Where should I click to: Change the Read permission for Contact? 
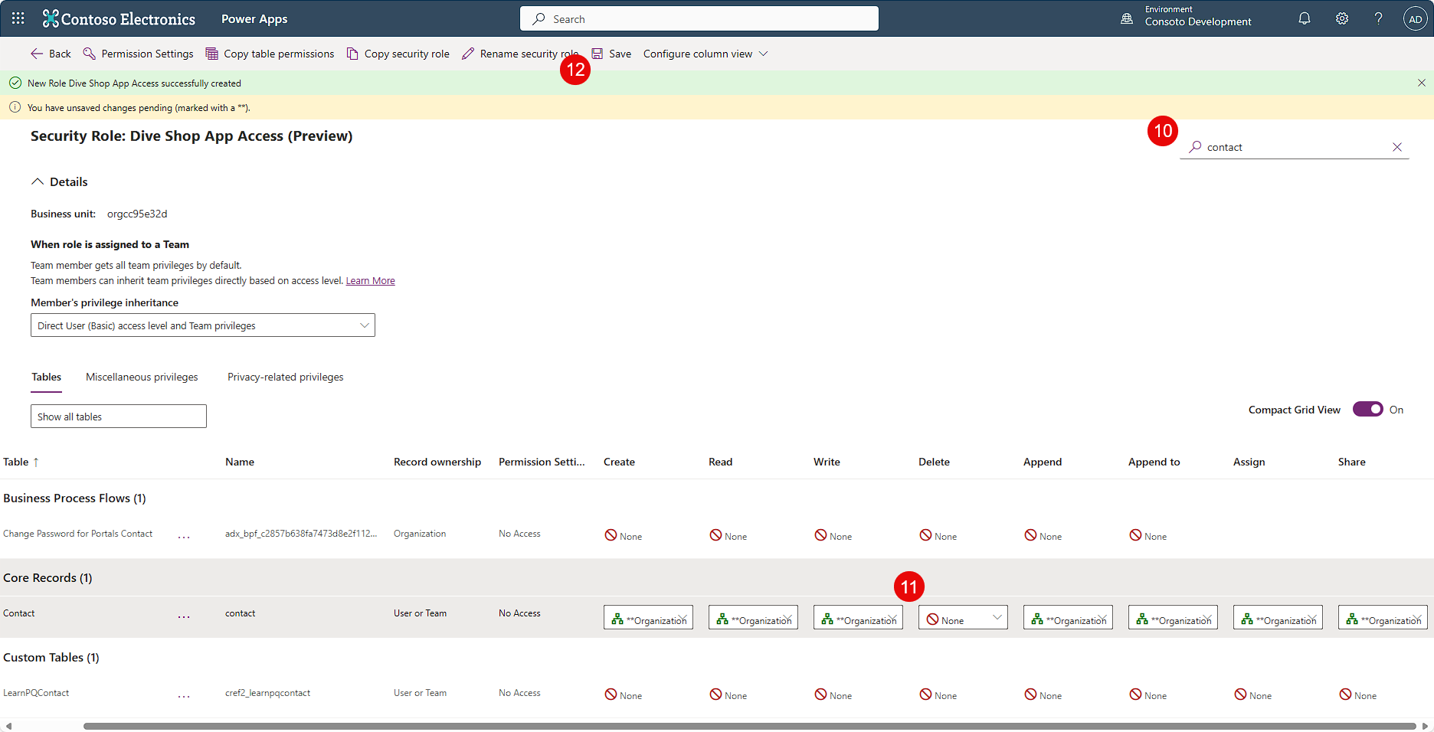753,617
